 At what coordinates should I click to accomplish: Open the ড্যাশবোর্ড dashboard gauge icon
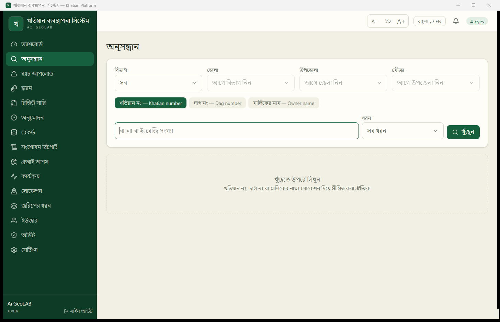point(14,44)
